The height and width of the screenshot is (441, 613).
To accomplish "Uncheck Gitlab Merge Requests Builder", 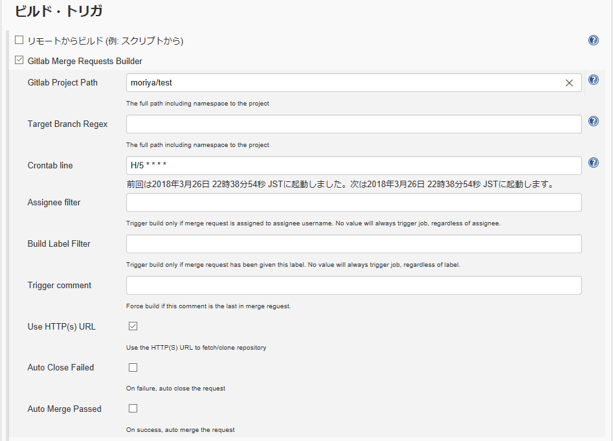I will pyautogui.click(x=19, y=60).
